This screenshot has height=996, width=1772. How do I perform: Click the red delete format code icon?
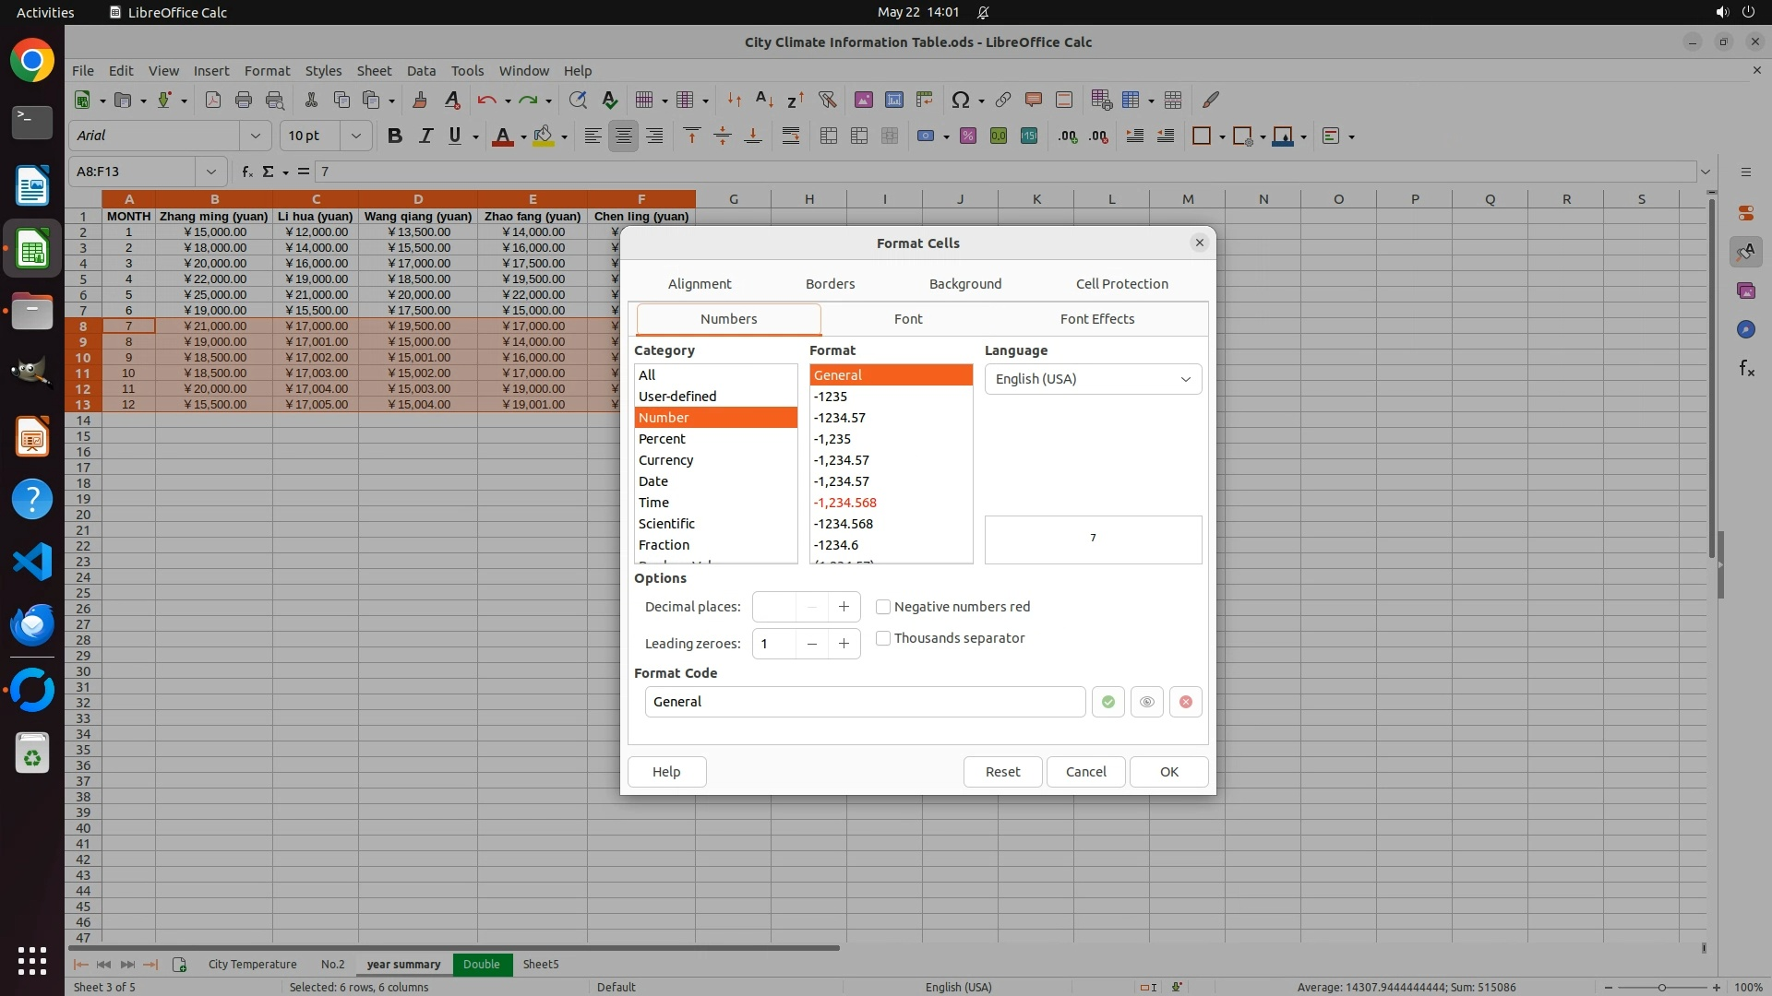1185,702
